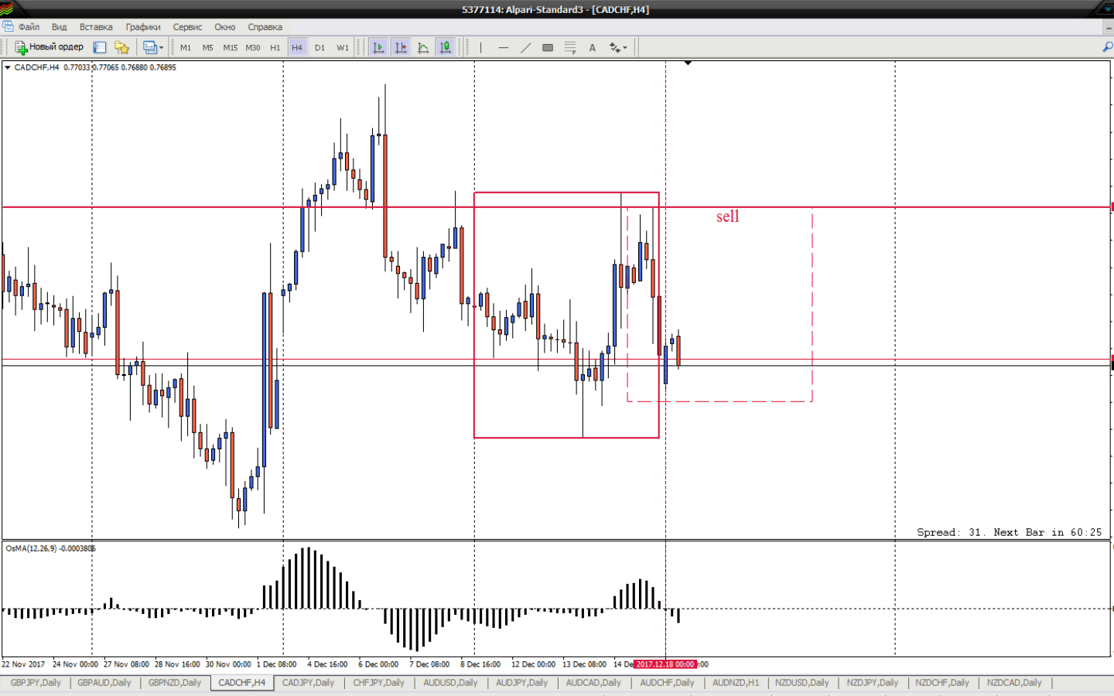Select the Fibonacci retracement tool
1114x696 pixels.
point(570,48)
